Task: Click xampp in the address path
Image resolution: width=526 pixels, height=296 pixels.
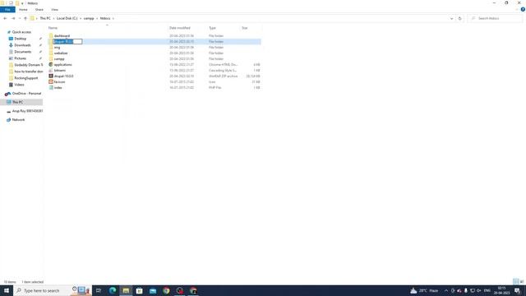Action: click(x=89, y=18)
